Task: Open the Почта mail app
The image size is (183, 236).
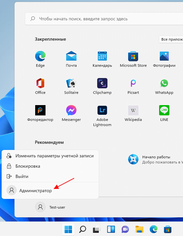Action: pyautogui.click(x=71, y=59)
